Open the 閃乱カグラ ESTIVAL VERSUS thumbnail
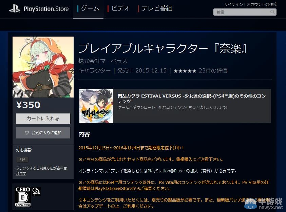Image resolution: width=286 pixels, height=212 pixels. [x=96, y=105]
